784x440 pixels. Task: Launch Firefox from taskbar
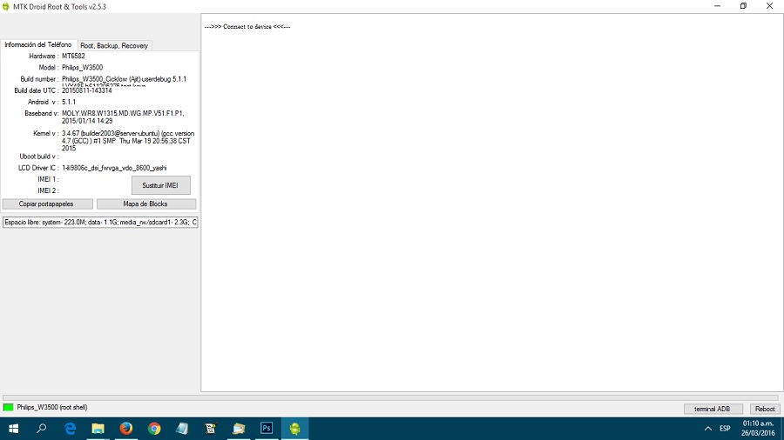[126, 429]
